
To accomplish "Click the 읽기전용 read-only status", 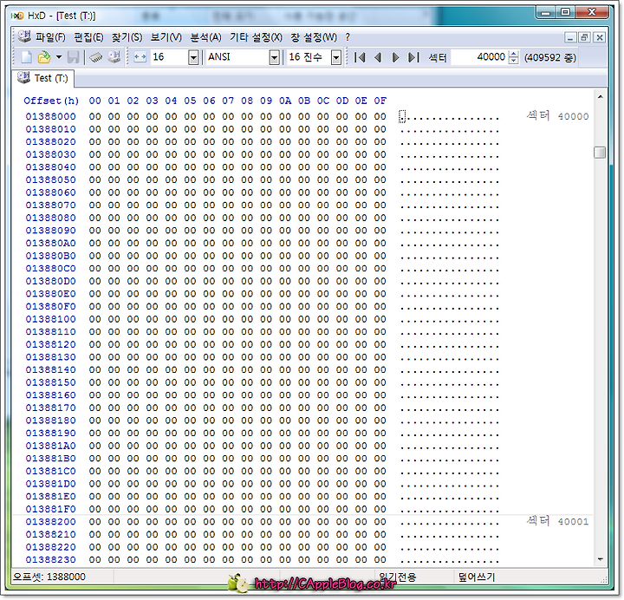I will pos(397,577).
